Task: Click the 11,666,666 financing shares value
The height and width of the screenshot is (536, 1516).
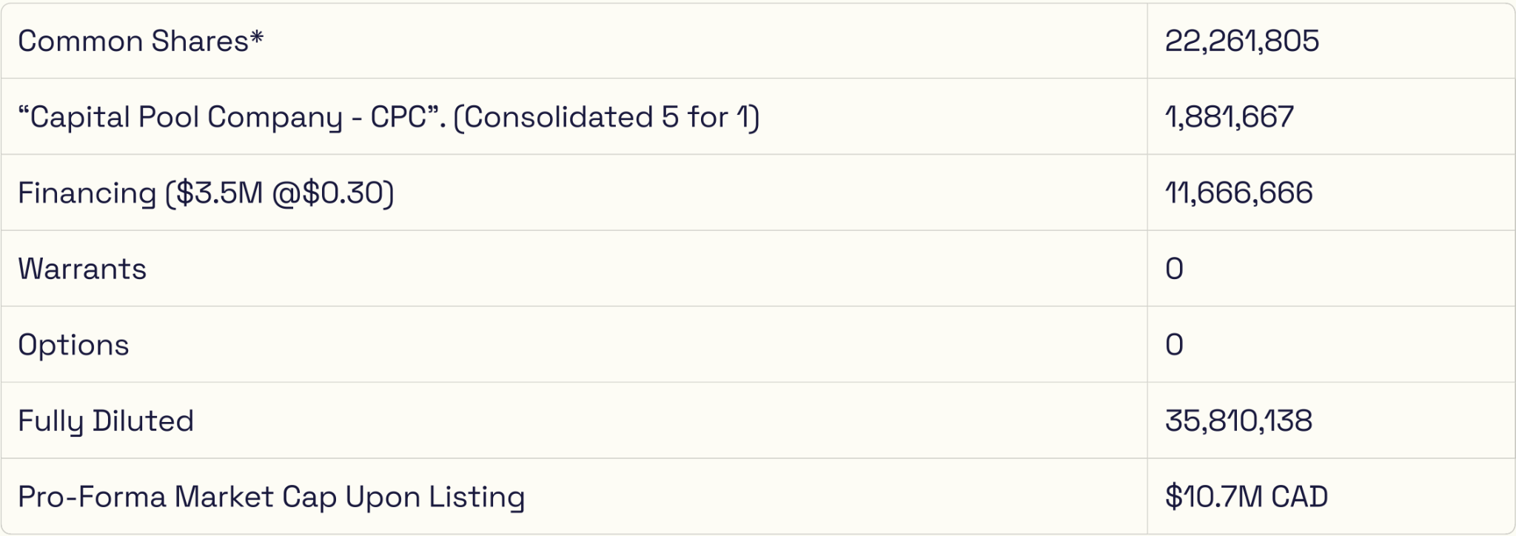Action: coord(1238,193)
